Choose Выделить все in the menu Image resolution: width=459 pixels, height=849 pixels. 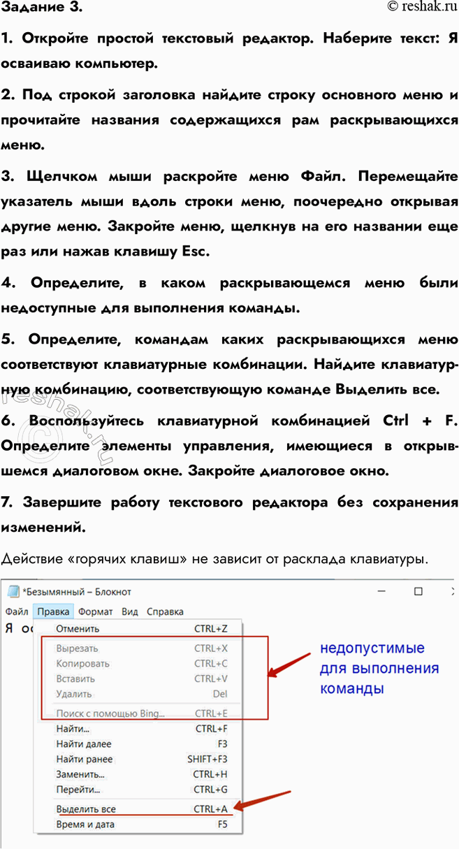(86, 809)
